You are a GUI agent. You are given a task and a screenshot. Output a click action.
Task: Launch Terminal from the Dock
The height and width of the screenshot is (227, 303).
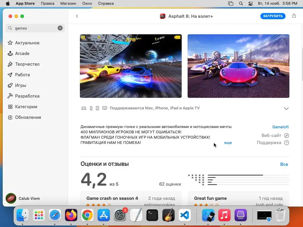[152, 215]
